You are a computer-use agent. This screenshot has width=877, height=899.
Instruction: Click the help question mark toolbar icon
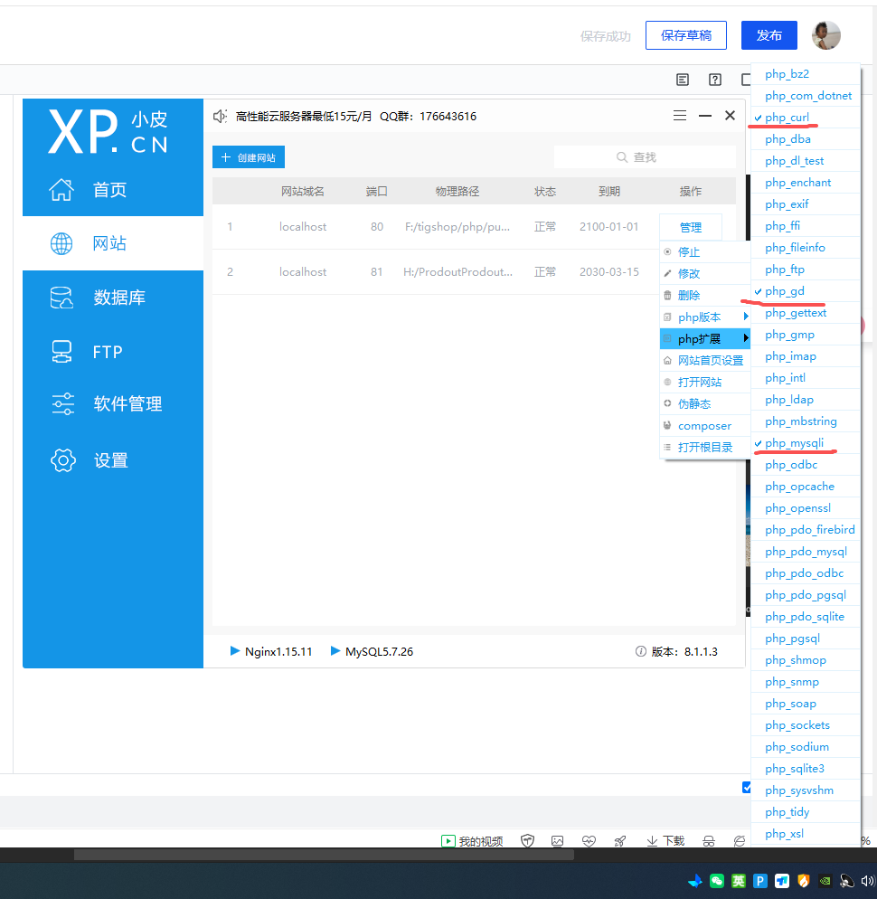coord(714,80)
